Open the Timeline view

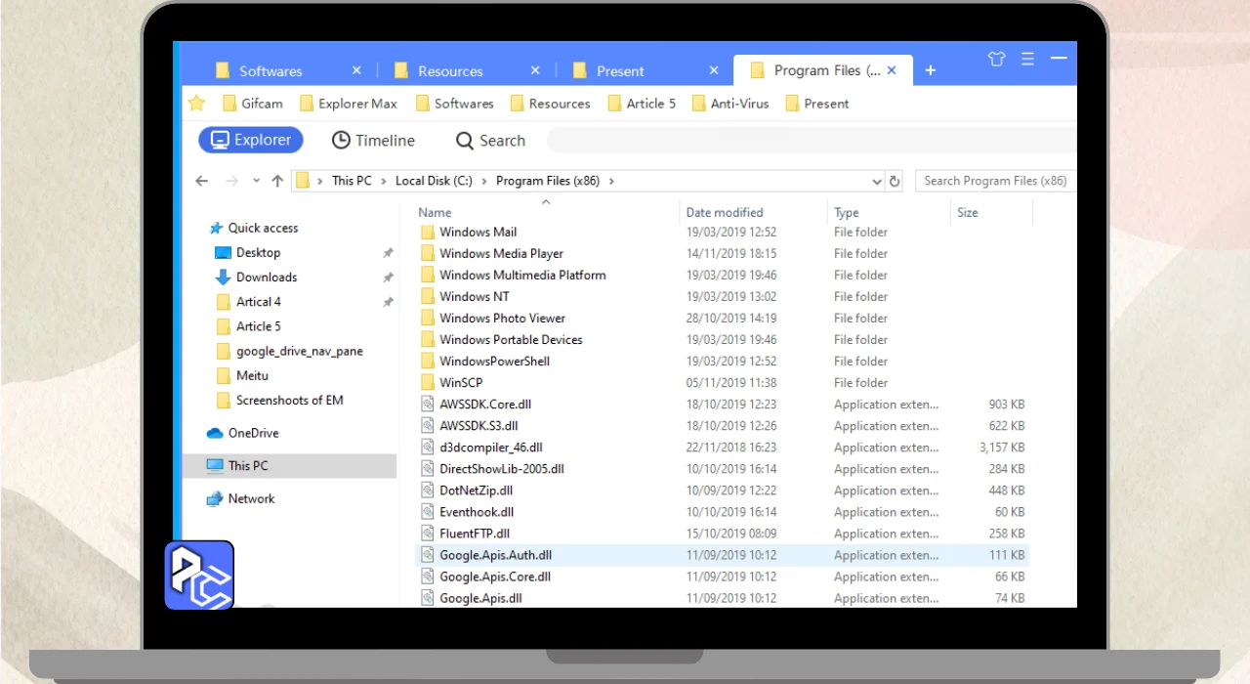coord(373,141)
